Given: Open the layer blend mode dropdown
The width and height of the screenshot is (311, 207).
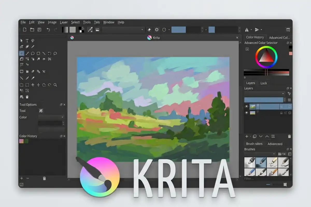Looking at the screenshot, I should click(x=265, y=93).
